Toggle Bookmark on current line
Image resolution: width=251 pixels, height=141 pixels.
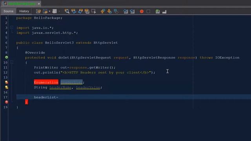pyautogui.click(x=116, y=11)
